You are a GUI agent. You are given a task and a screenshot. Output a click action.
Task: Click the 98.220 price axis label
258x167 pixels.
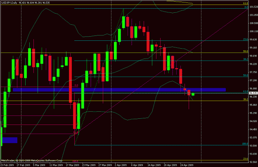(x=253, y=64)
